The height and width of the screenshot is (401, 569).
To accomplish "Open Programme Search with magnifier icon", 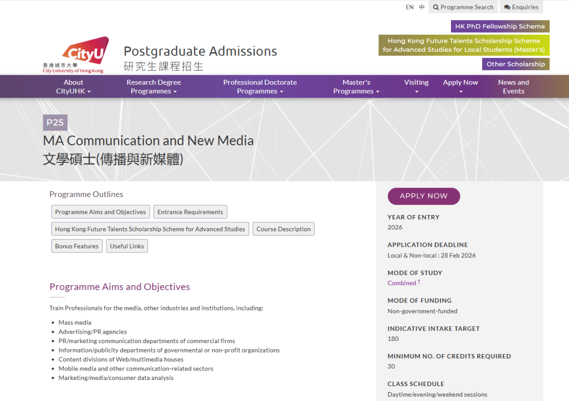I will [463, 7].
